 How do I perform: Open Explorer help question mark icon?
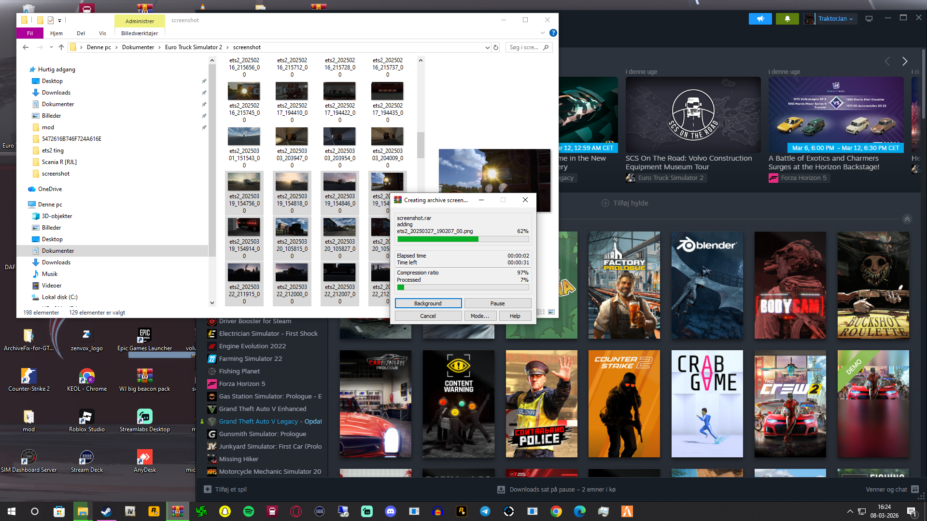click(553, 33)
